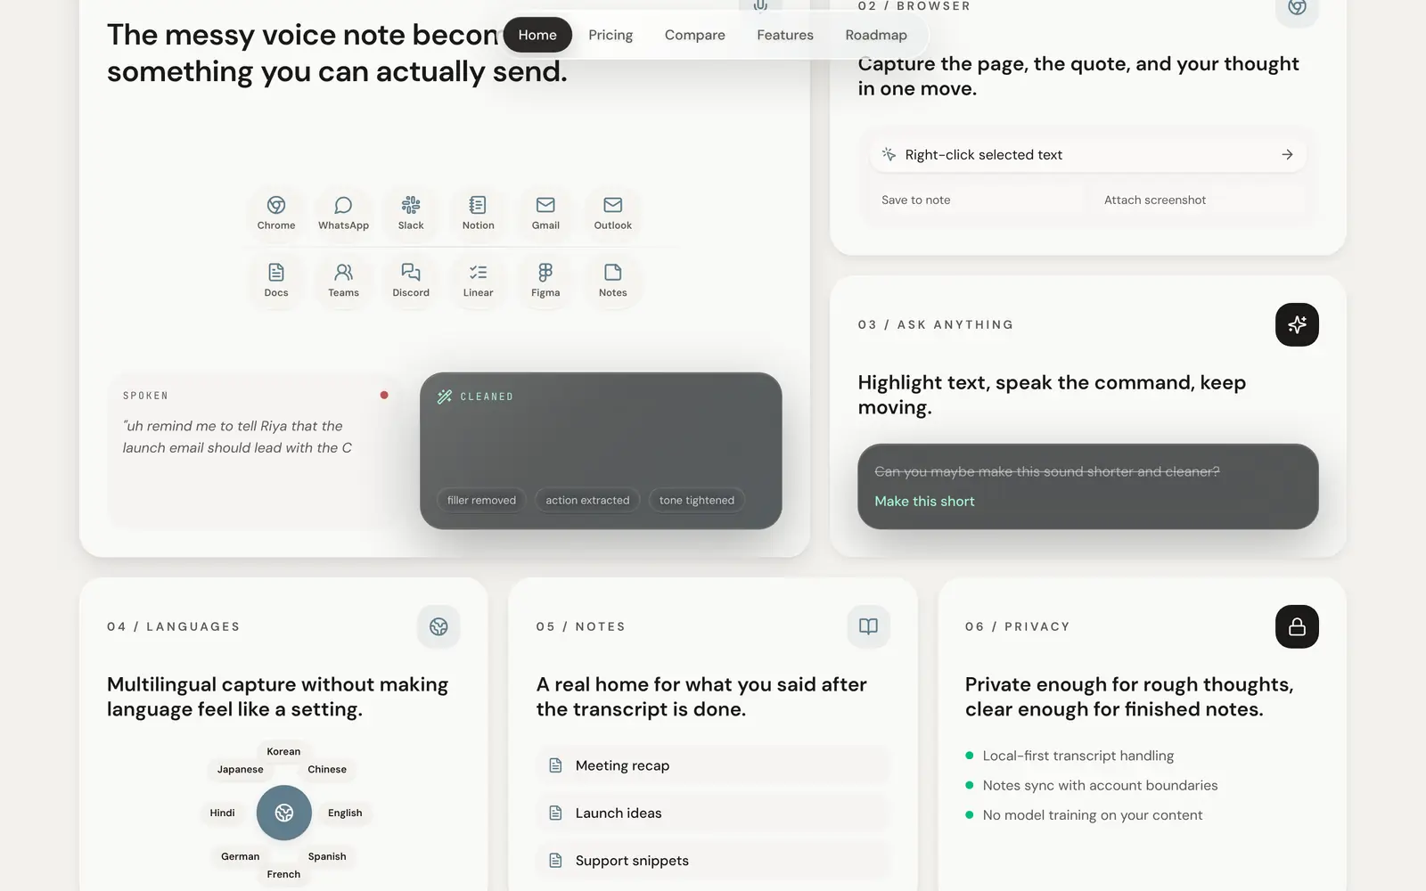The width and height of the screenshot is (1426, 891).
Task: Select the Spanish language chip
Action: 327,856
